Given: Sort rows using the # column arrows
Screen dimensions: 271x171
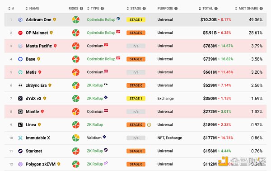Looking at the screenshot, I should click(x=9, y=9).
